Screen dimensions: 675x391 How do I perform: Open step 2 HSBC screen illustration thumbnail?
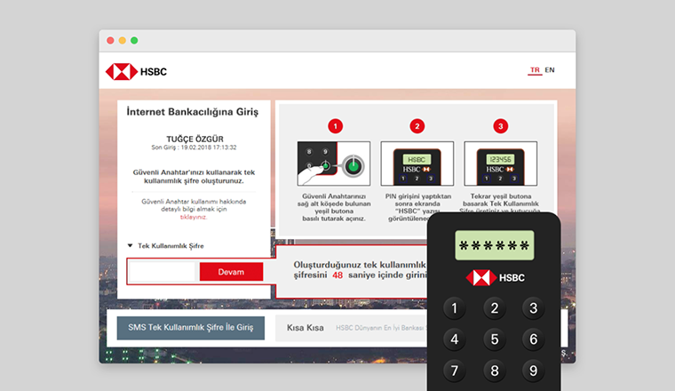417,164
